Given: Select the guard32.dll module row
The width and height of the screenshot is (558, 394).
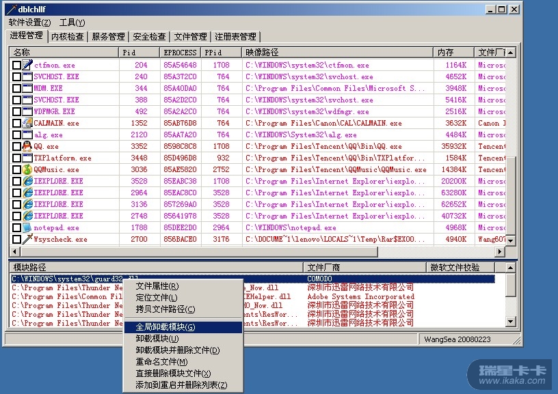Looking at the screenshot, I should 252,279.
